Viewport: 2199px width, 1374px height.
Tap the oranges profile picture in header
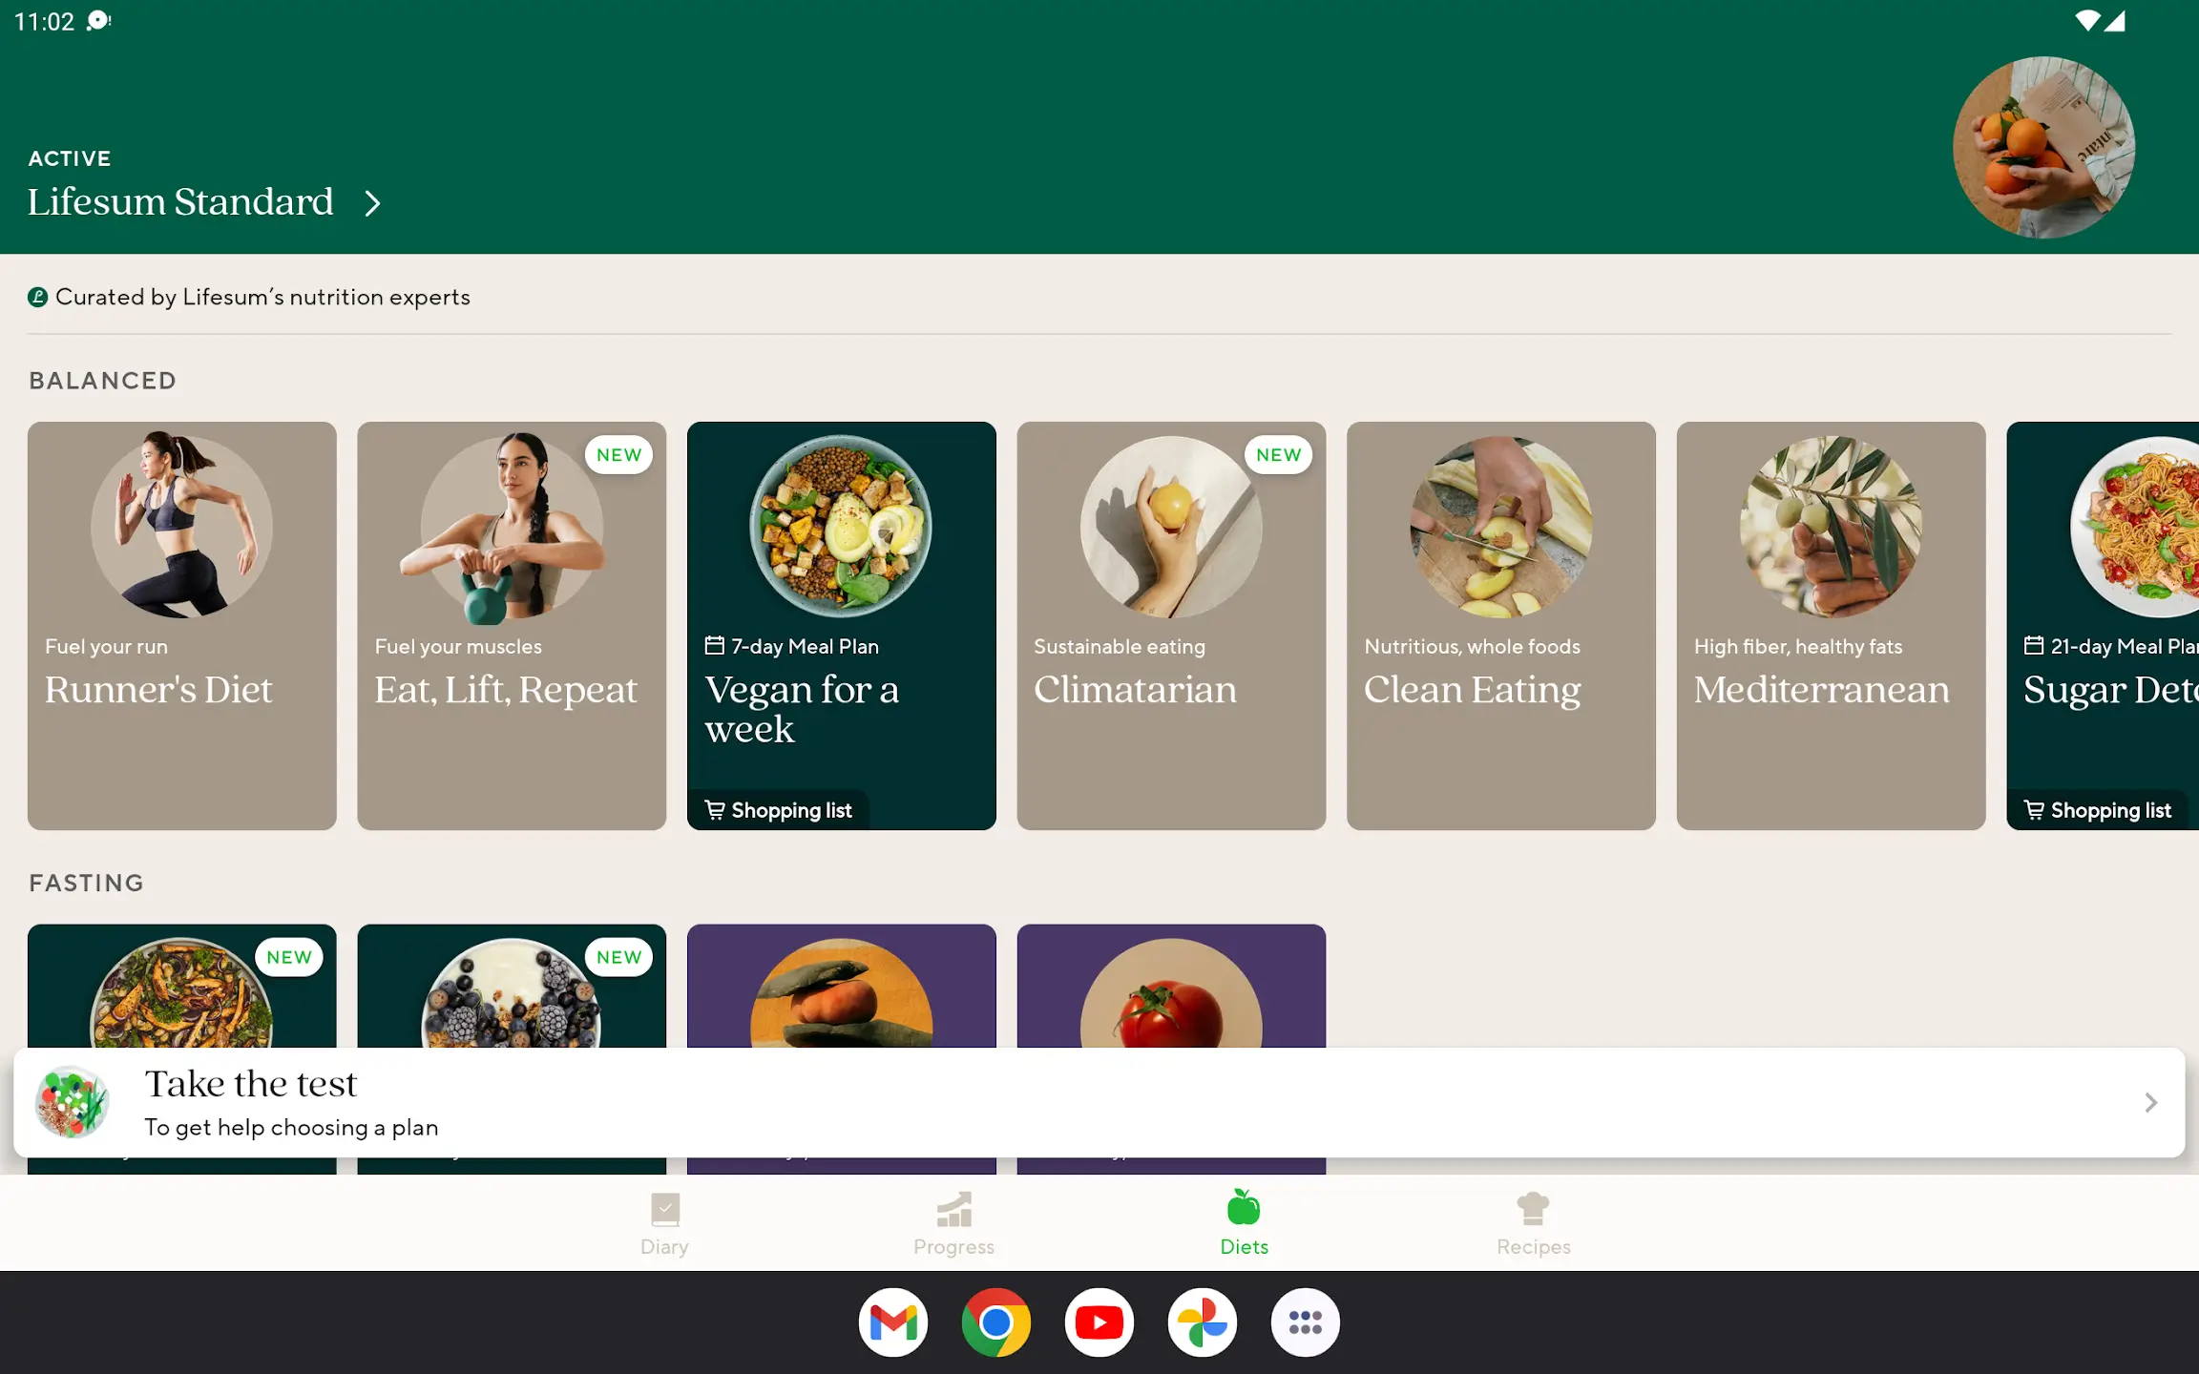point(2043,147)
